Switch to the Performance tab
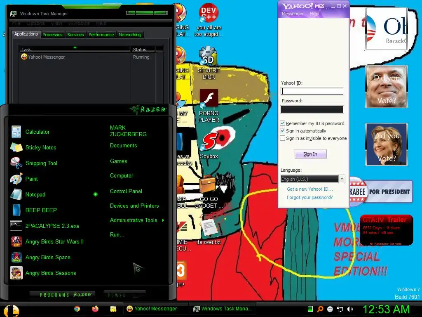 (101, 35)
